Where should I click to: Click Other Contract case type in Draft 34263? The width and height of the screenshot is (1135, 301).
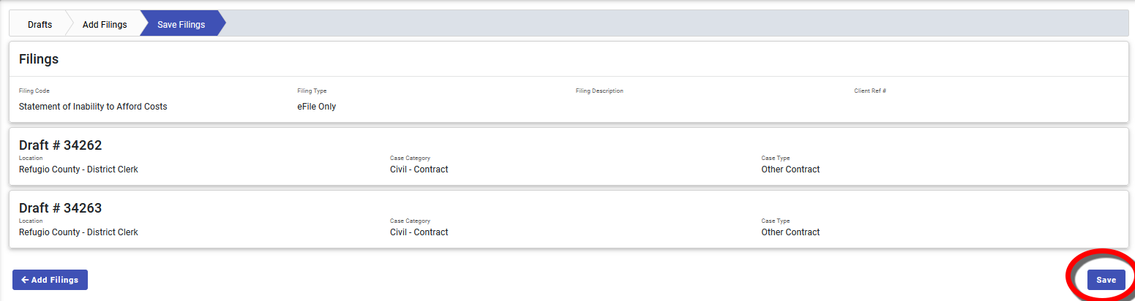[790, 232]
